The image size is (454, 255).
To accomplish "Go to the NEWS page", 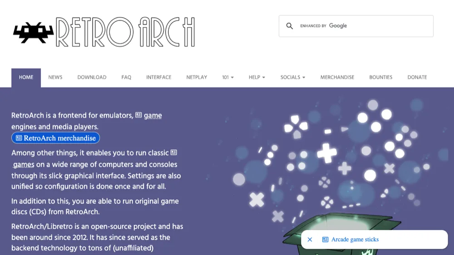I will 55,78.
